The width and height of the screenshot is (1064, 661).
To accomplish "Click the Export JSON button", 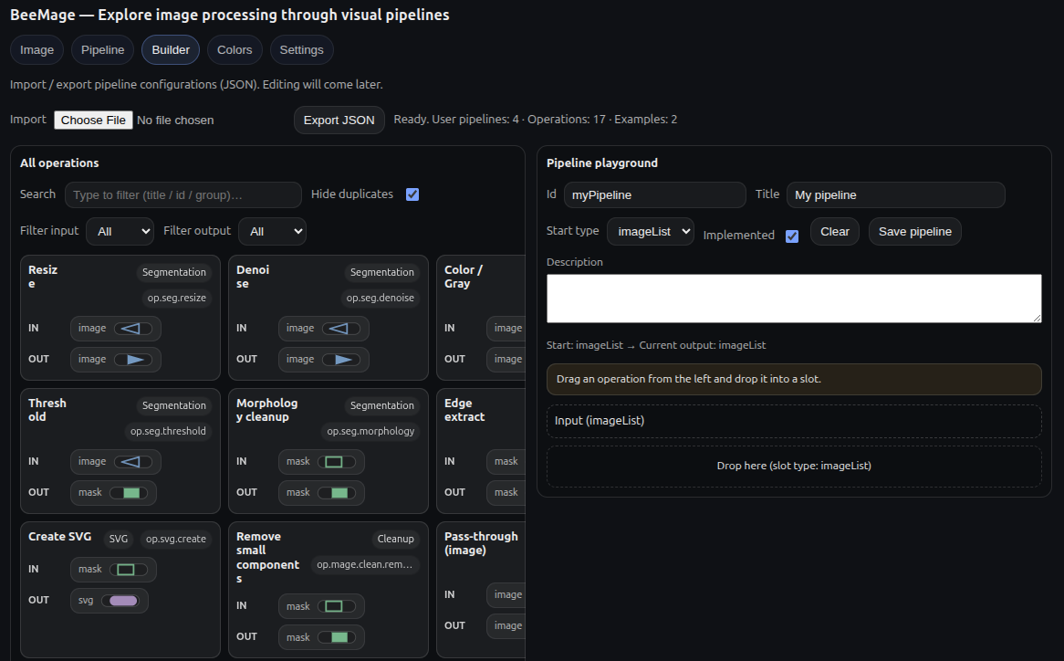I will (339, 120).
